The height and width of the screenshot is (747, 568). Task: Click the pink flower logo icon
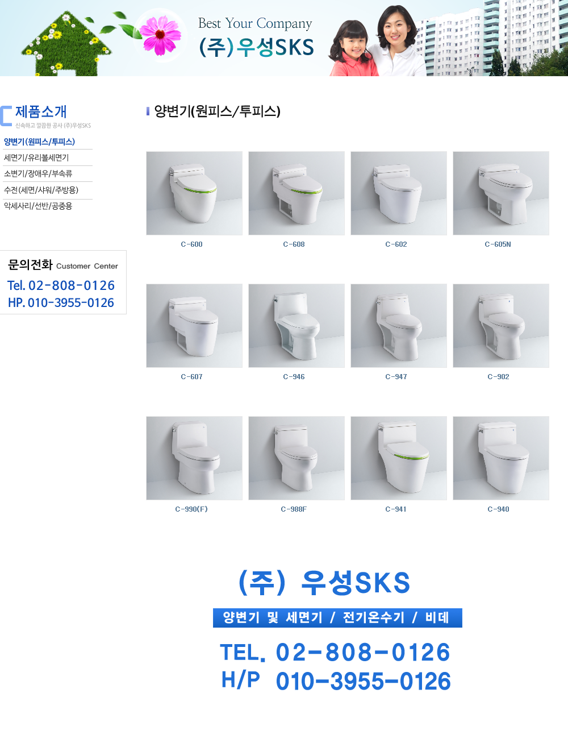161,34
